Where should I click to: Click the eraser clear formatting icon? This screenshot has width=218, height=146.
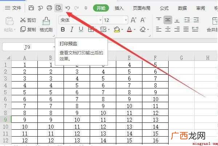pos(143,29)
